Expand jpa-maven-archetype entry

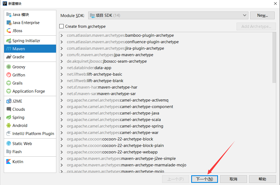pos(62,55)
